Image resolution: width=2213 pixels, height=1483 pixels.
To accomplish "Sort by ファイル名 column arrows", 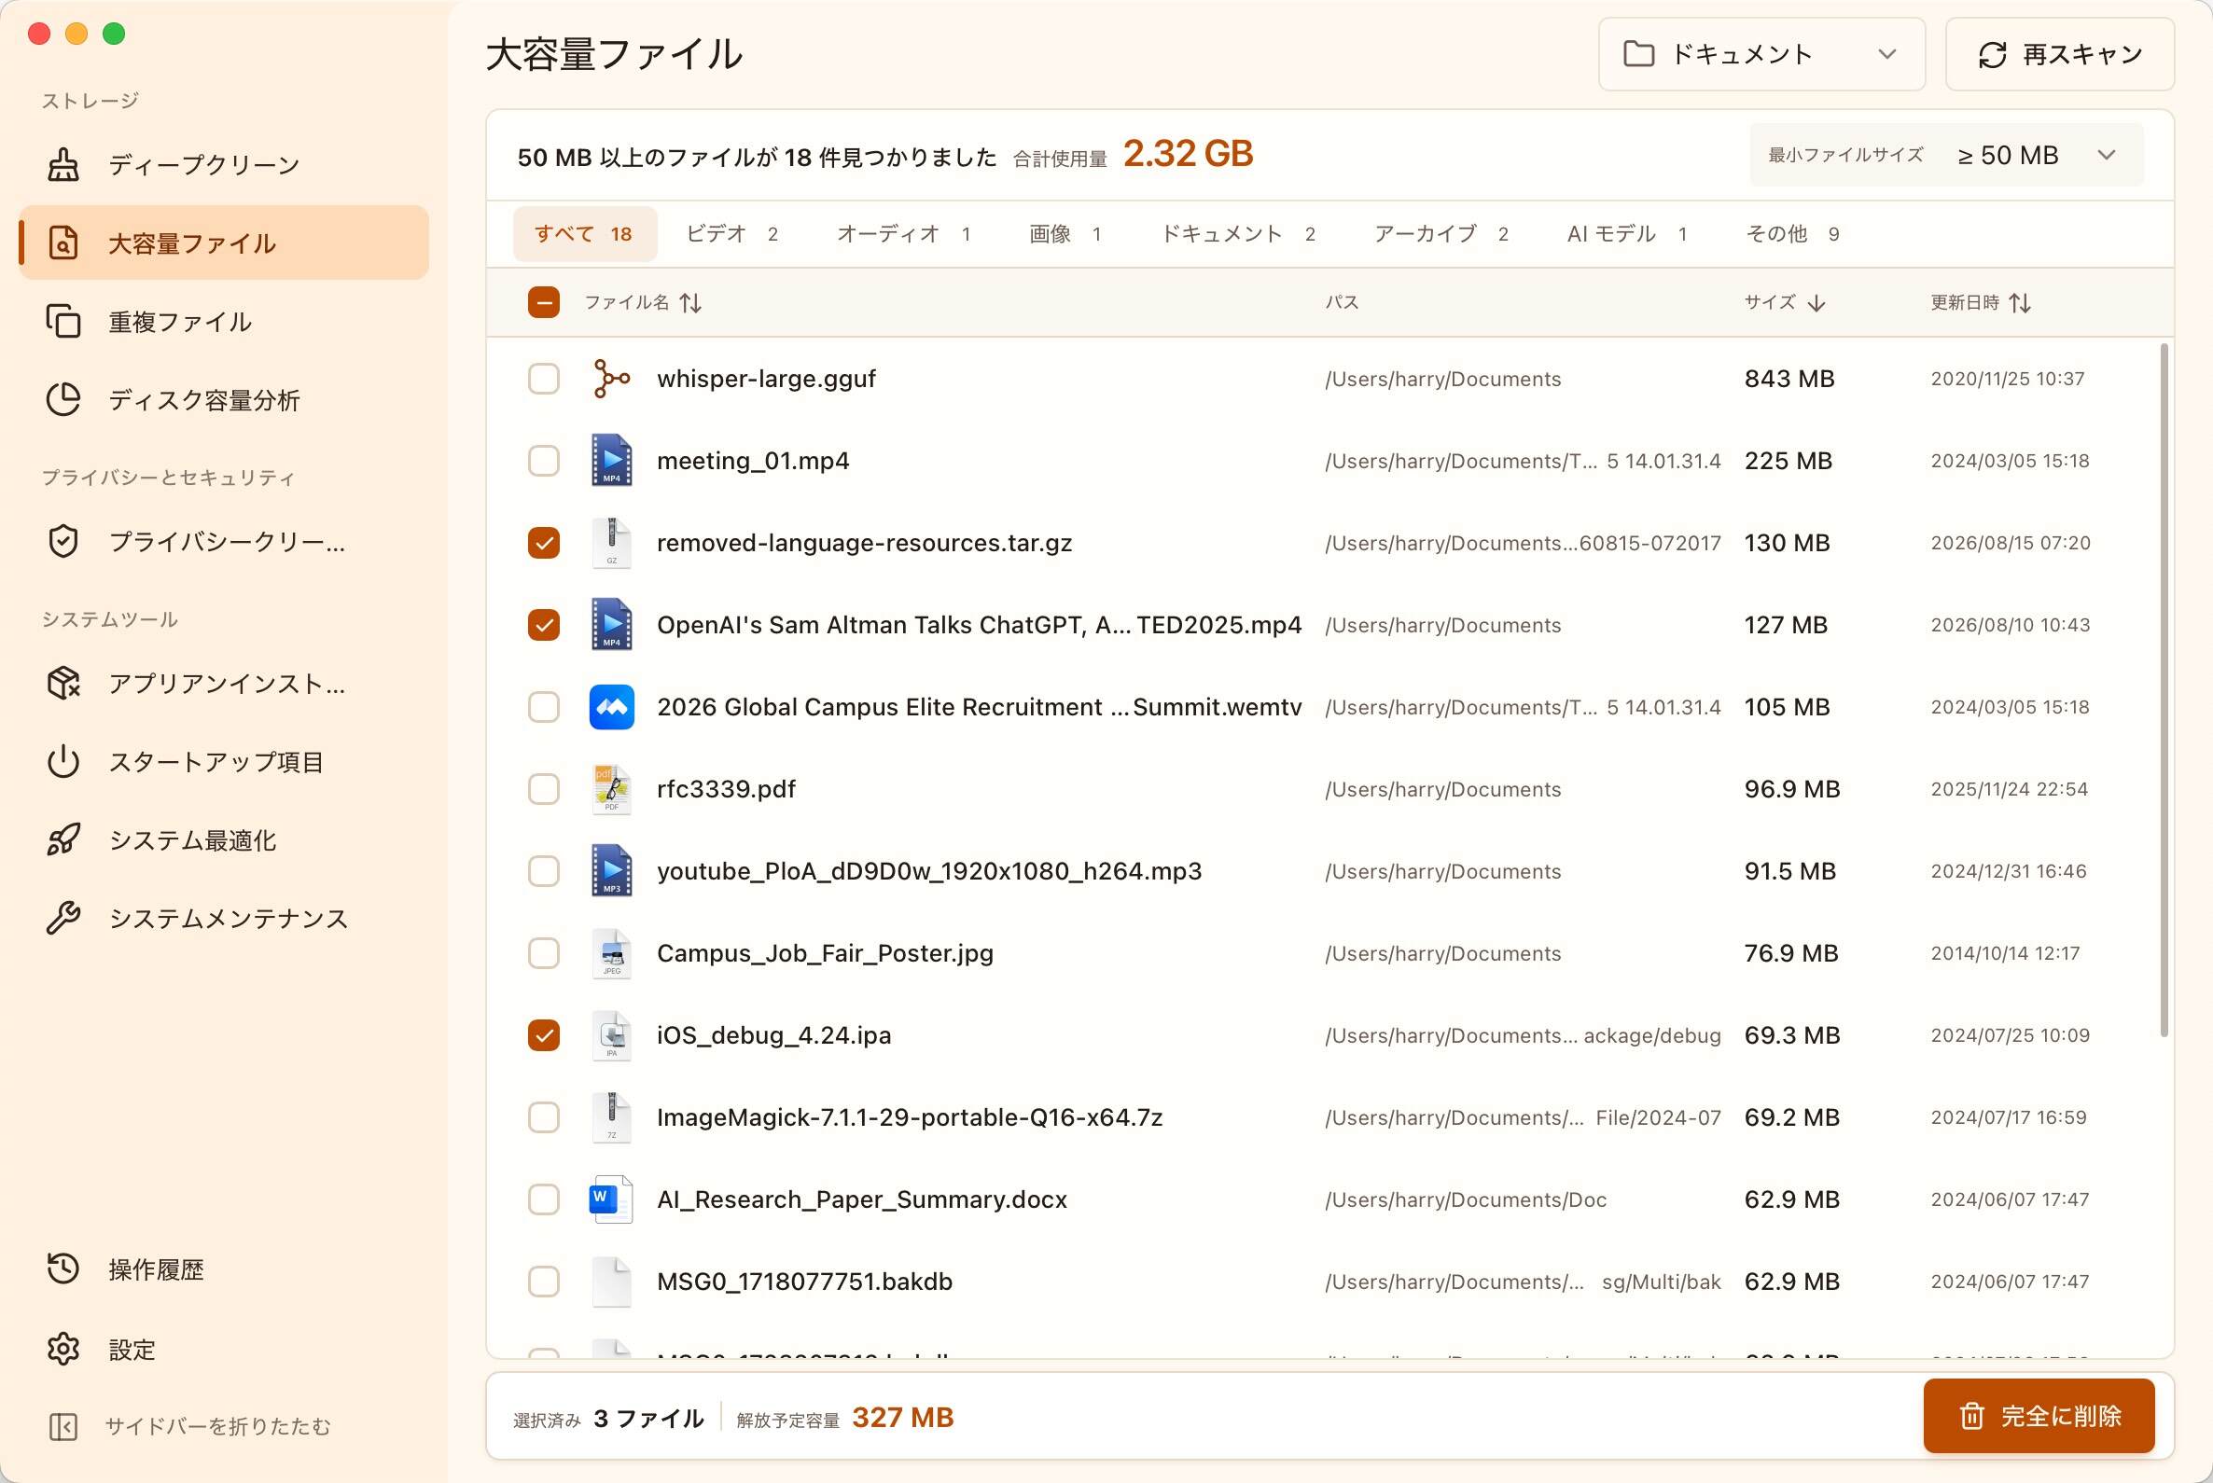I will pyautogui.click(x=690, y=302).
